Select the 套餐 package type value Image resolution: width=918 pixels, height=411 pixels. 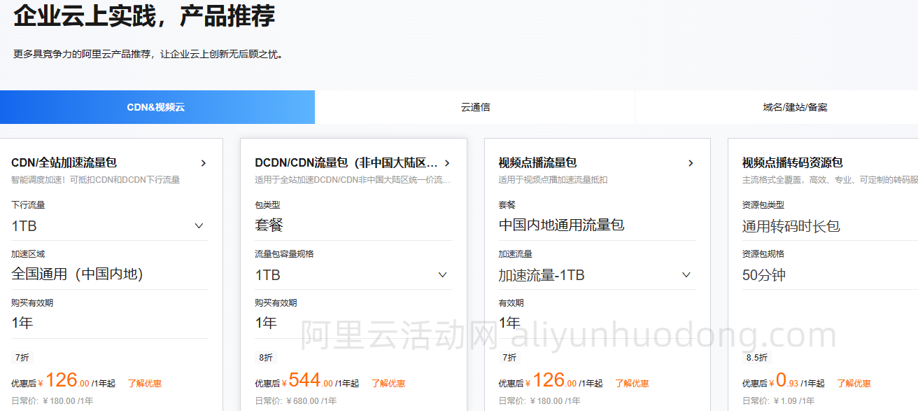tap(269, 225)
